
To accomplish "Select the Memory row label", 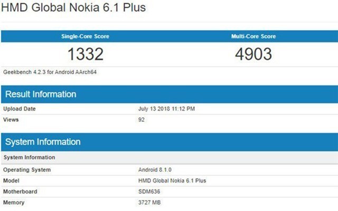I will 14,202.
